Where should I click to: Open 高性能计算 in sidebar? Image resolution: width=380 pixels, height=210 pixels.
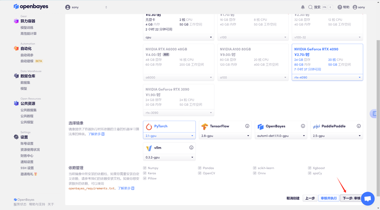coord(29,34)
